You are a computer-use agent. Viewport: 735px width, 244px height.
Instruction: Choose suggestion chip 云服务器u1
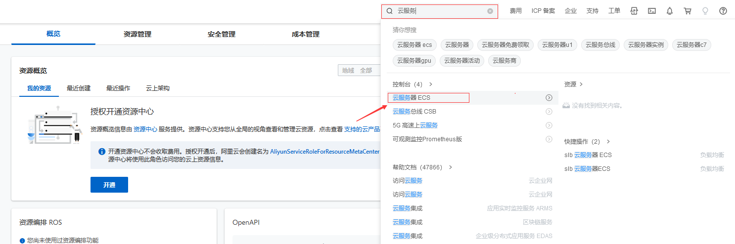557,45
